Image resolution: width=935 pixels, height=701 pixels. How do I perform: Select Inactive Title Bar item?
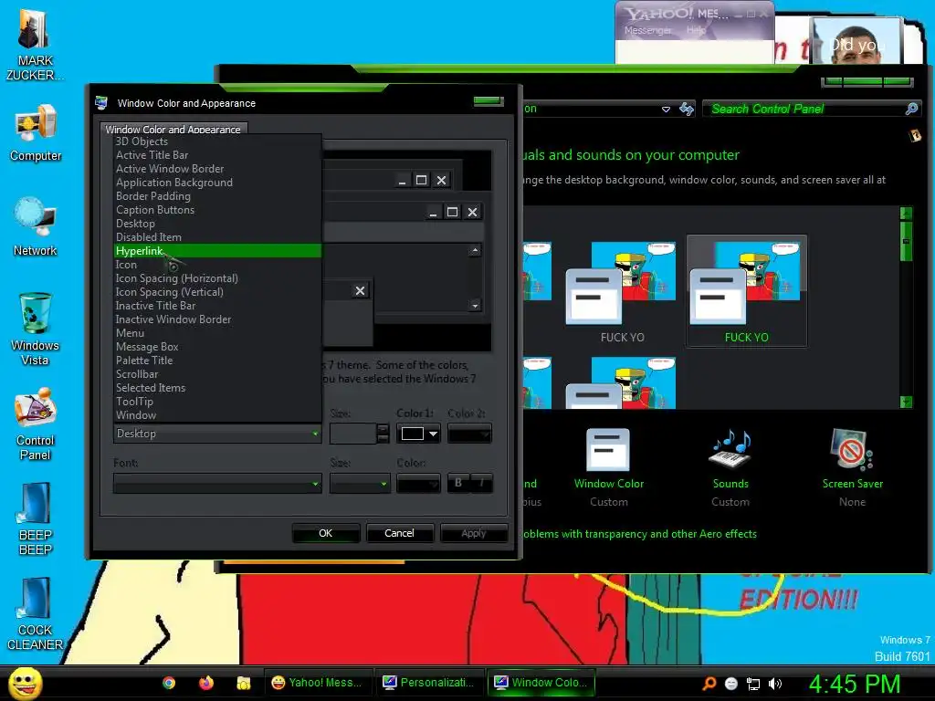[217, 306]
